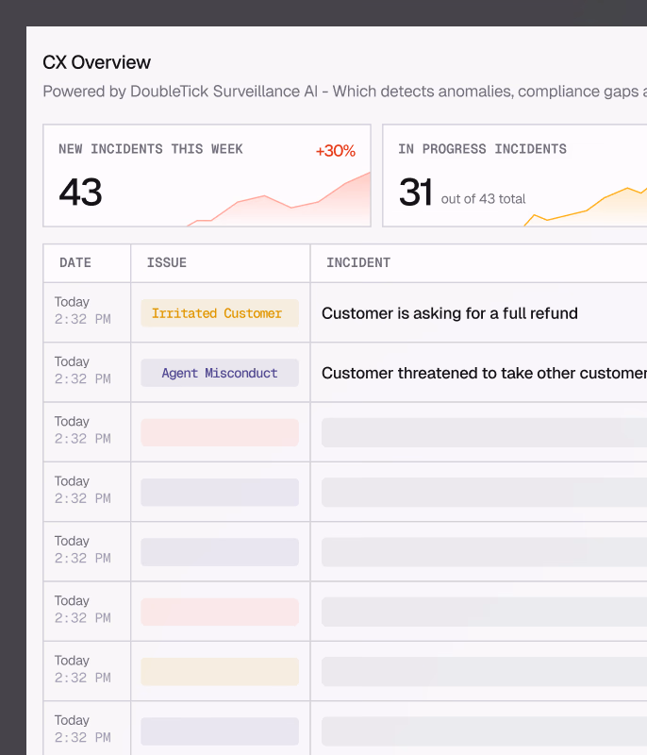The height and width of the screenshot is (755, 647).
Task: Open the CX Overview heading
Action: click(96, 62)
